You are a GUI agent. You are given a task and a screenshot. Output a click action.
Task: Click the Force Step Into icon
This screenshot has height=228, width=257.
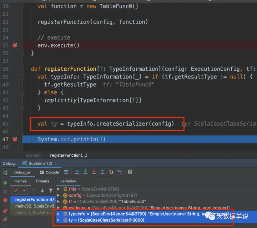click(94, 172)
